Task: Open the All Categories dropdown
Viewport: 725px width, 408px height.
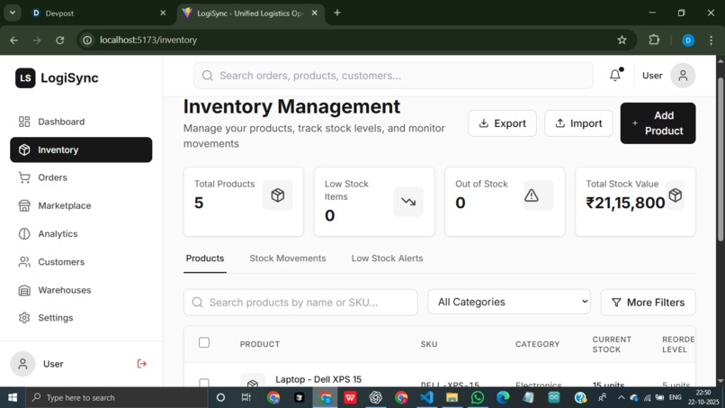Action: pos(509,302)
